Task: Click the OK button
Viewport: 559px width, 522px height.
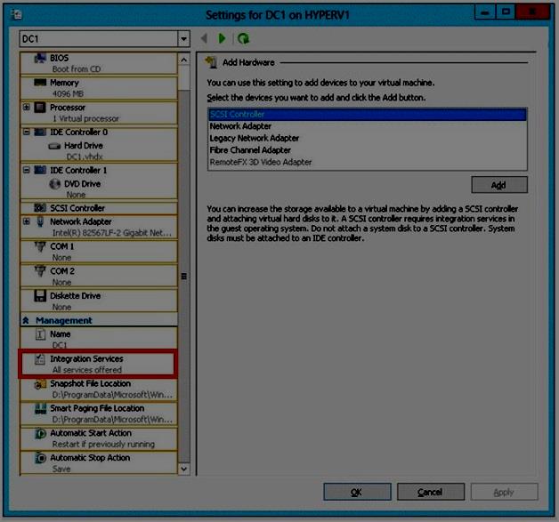Action: 357,492
